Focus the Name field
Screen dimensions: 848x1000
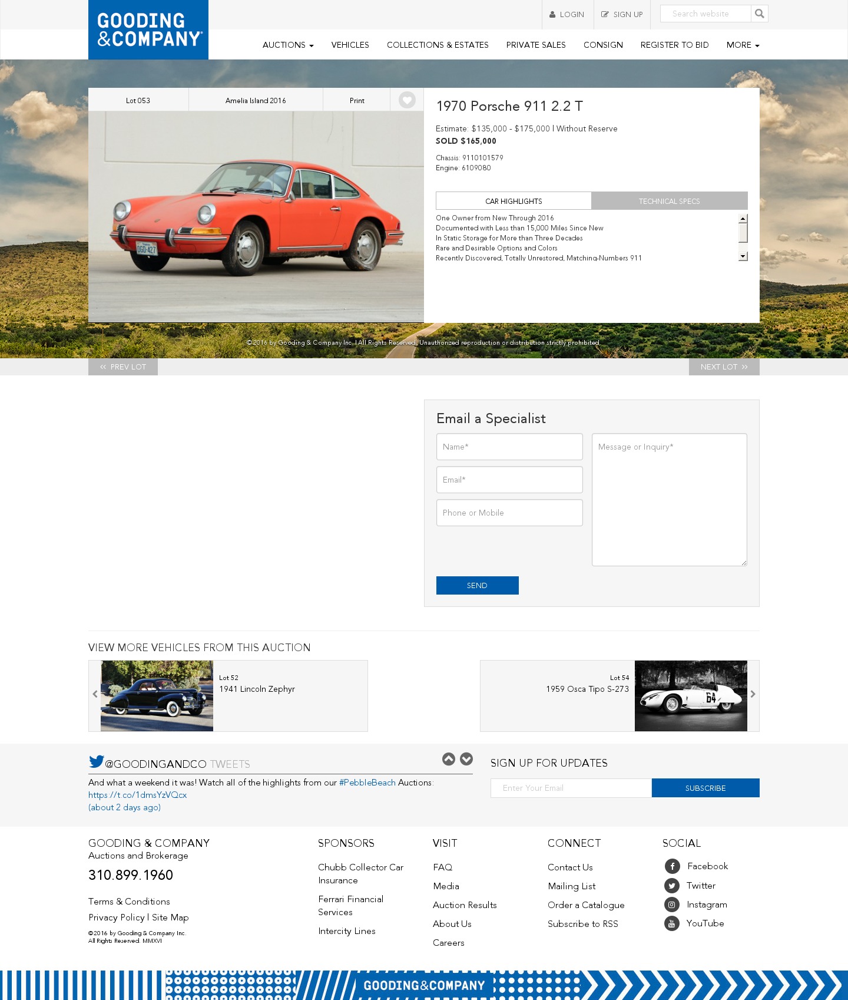(509, 447)
